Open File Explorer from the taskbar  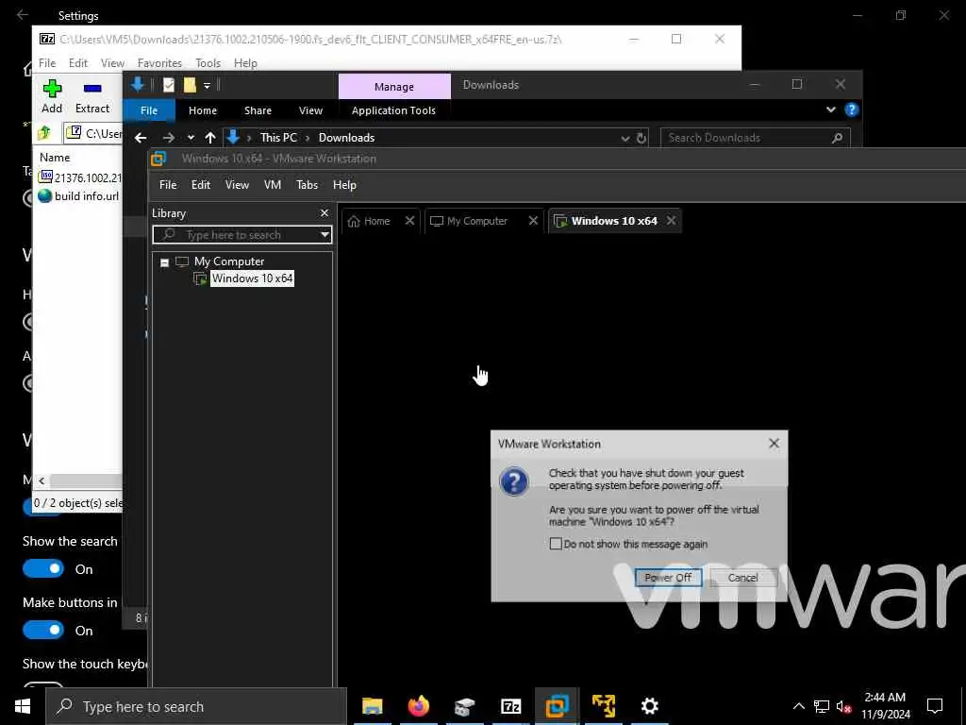tap(372, 706)
